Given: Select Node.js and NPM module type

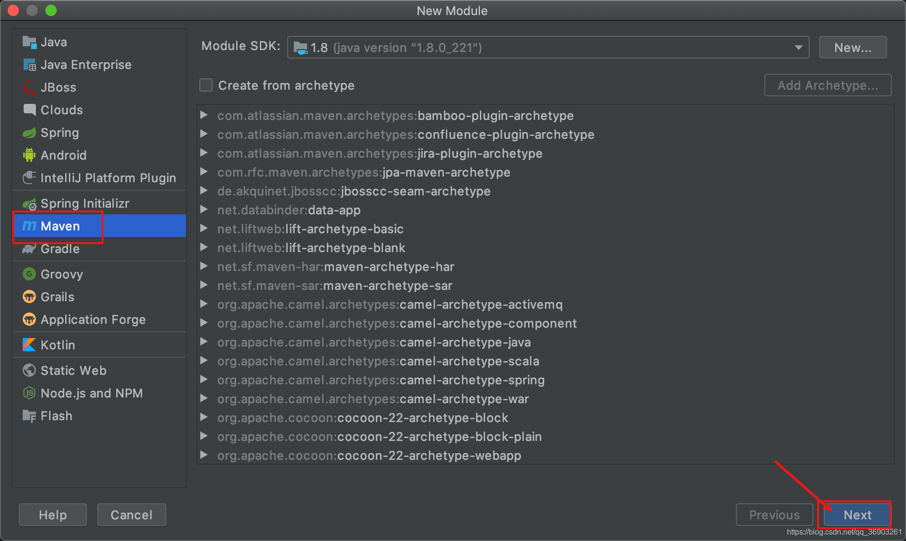Looking at the screenshot, I should click(x=100, y=393).
